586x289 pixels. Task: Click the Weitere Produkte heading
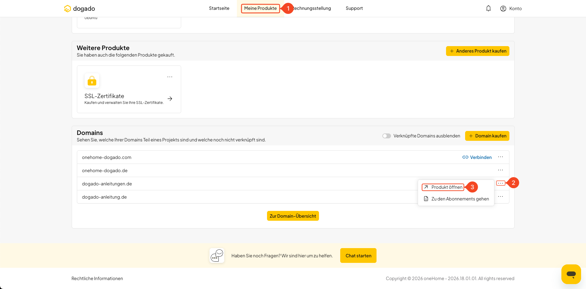[x=103, y=48]
